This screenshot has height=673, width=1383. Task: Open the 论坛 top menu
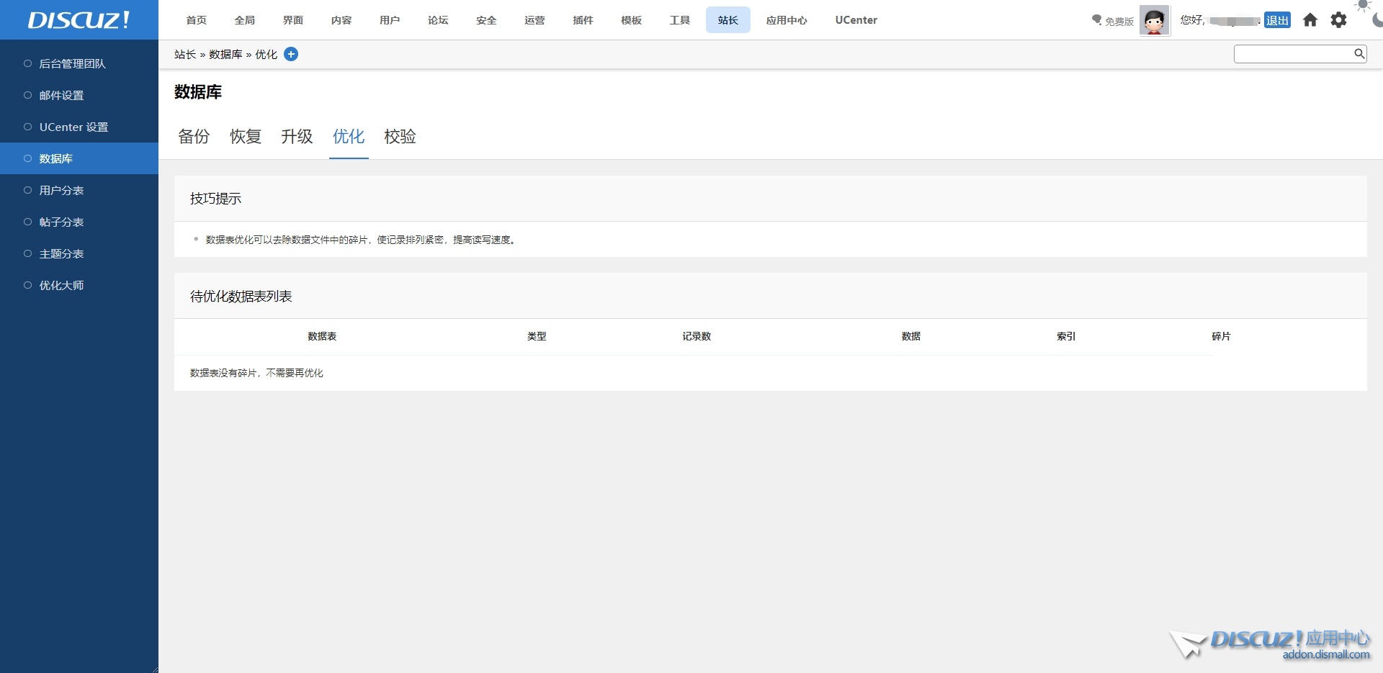pos(438,20)
